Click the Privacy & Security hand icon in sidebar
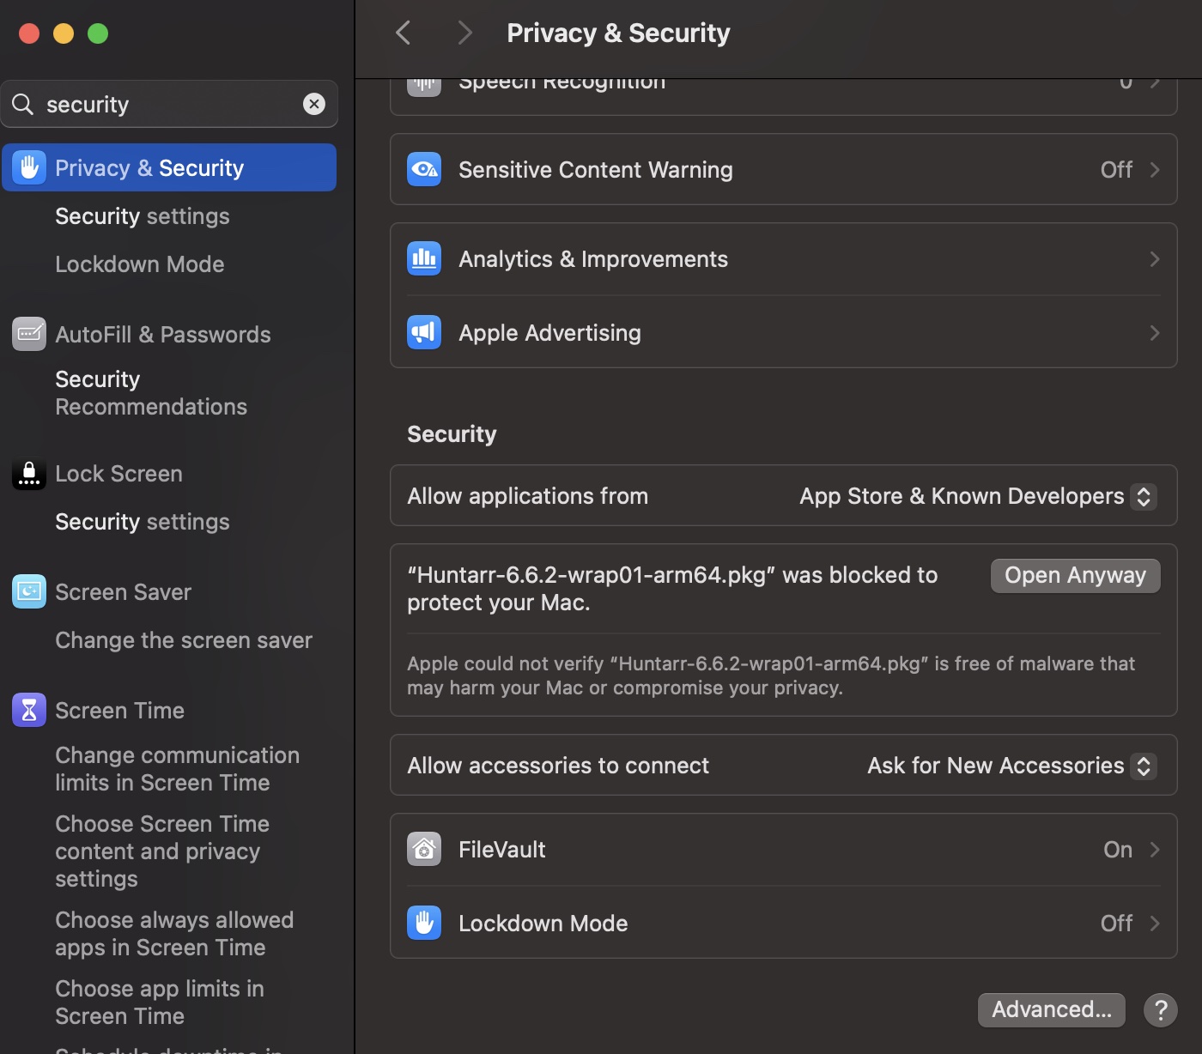Image resolution: width=1202 pixels, height=1054 pixels. tap(29, 167)
